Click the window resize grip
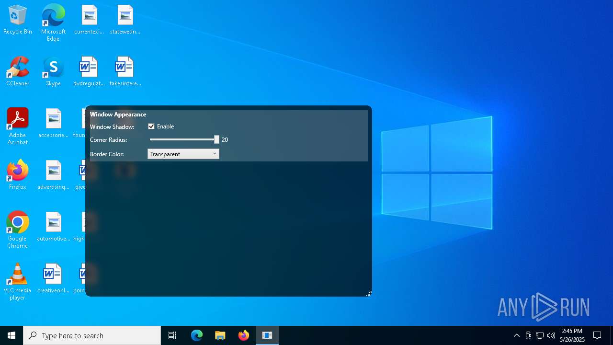613x345 pixels. [x=369, y=293]
